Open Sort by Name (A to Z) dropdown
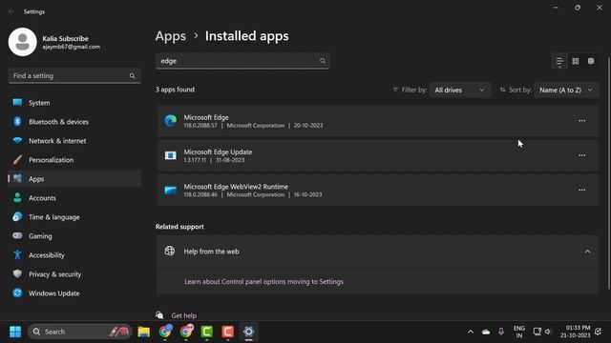This screenshot has width=611, height=343. click(x=566, y=90)
